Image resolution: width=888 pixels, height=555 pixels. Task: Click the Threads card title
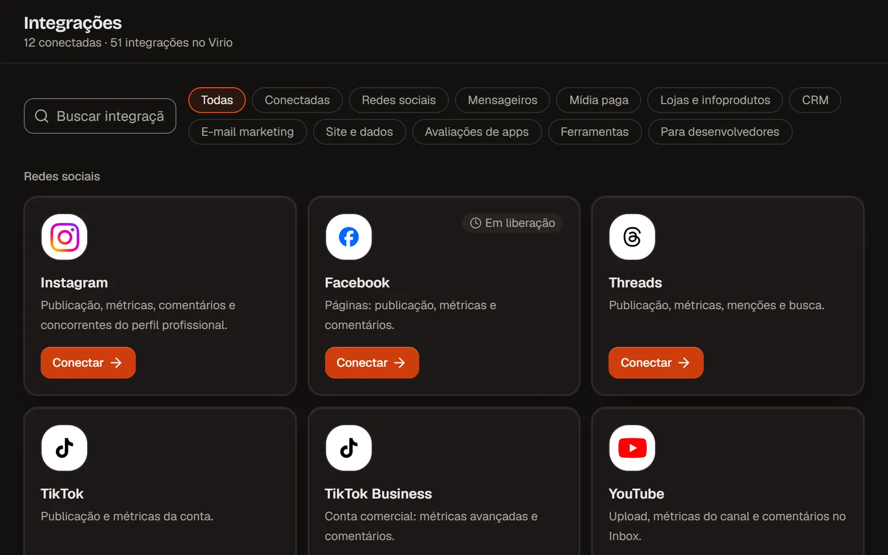[635, 282]
